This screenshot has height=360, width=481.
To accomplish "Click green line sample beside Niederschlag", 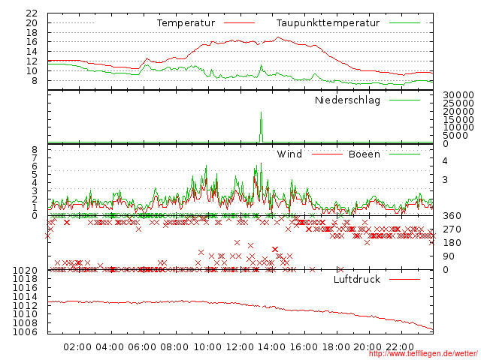I will (x=404, y=100).
